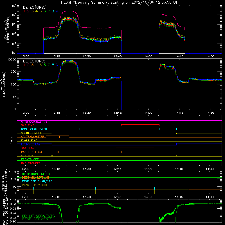Click the Flags vertical axis title
Screen dimensions: 225x225
coord(11,140)
